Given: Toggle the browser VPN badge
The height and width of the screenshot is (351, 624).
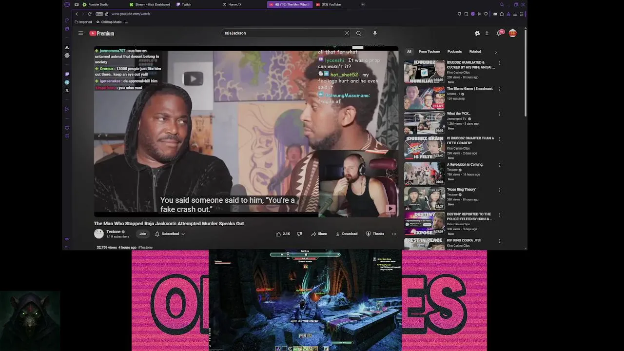Looking at the screenshot, I should [x=100, y=14].
